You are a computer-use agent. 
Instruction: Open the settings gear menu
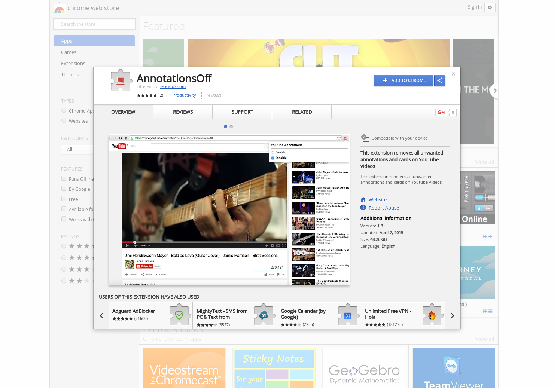[490, 7]
